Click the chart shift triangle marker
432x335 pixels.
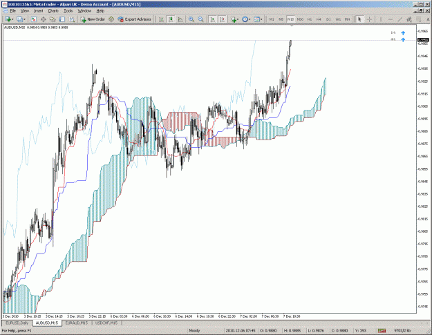[292, 26]
